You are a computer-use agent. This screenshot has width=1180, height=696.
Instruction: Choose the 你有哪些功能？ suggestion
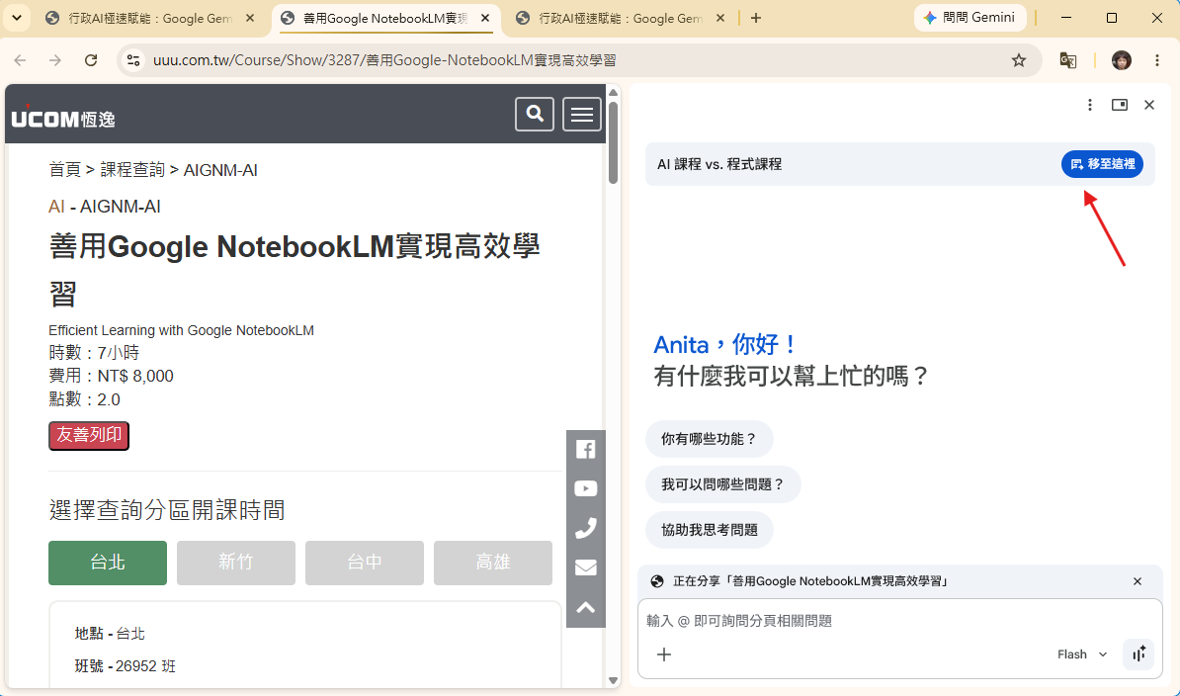click(x=709, y=439)
